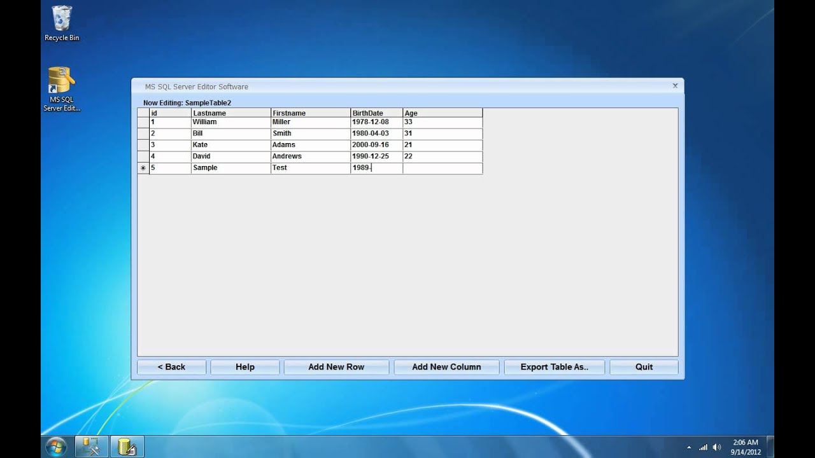Select the row header for Bill's row
Image resolution: width=815 pixels, height=458 pixels.
143,134
